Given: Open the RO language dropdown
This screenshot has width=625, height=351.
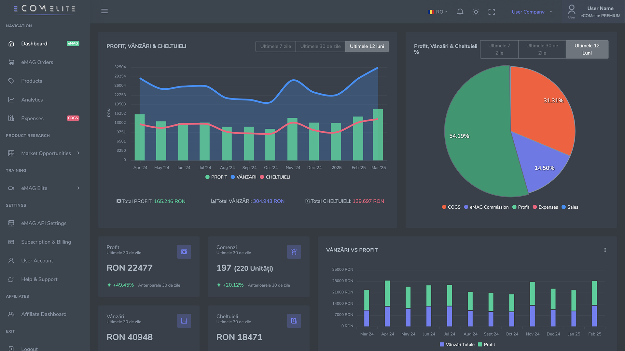Looking at the screenshot, I should [437, 12].
